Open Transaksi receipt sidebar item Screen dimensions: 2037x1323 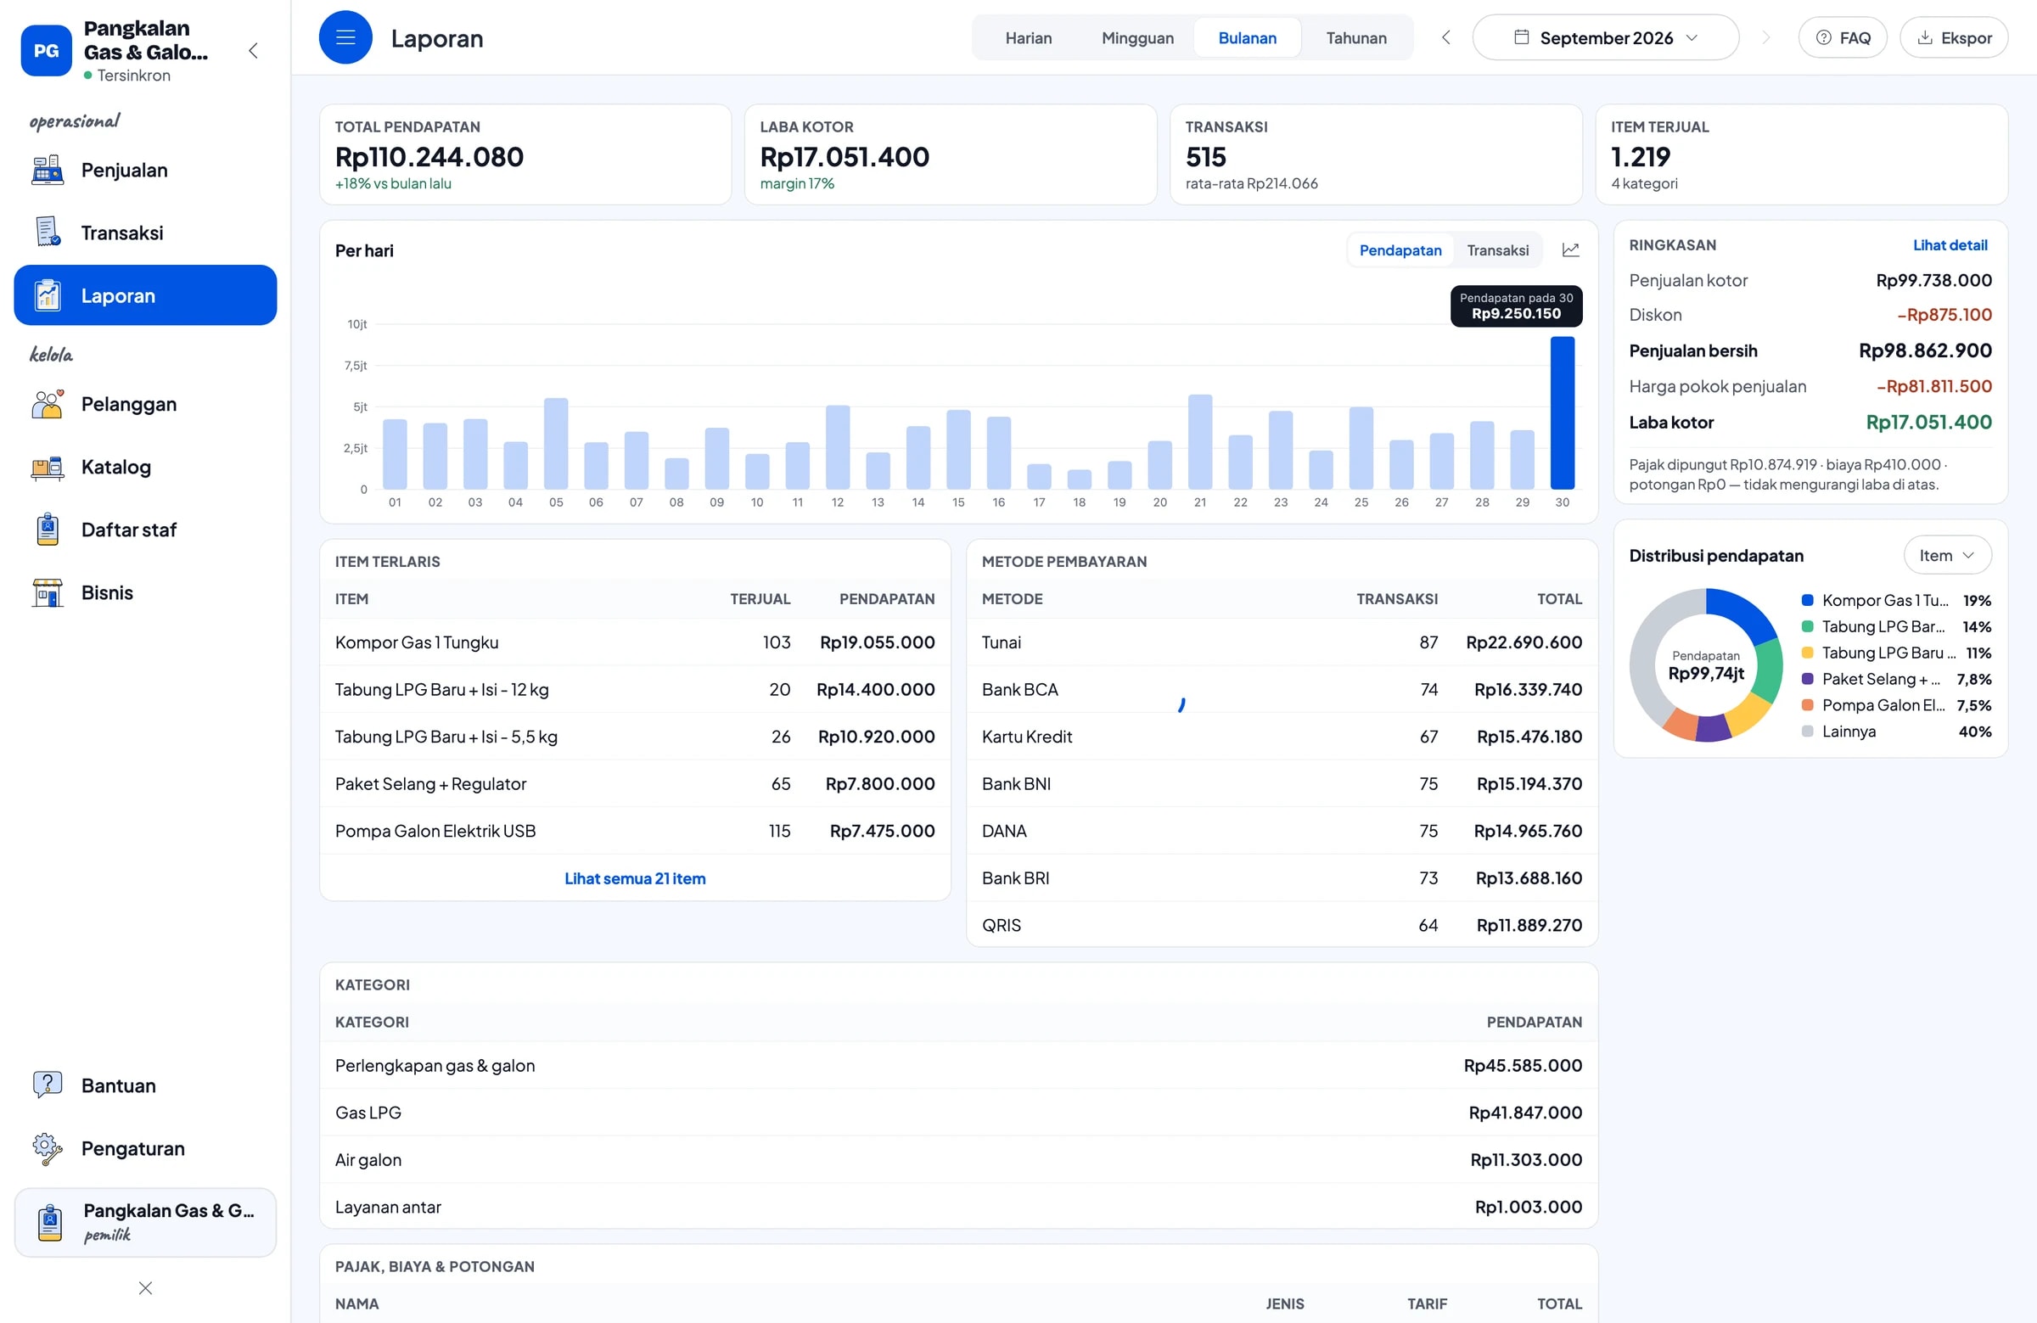(145, 233)
